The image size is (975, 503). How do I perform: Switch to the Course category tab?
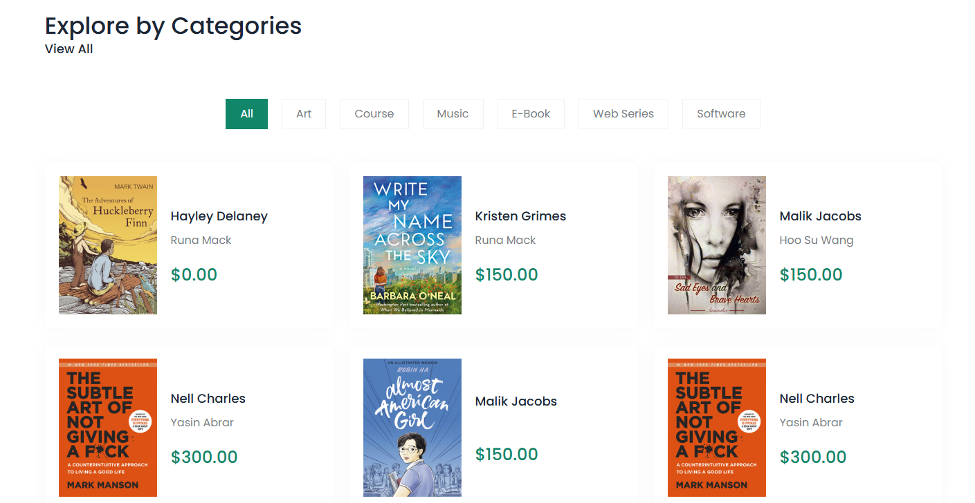pos(374,114)
